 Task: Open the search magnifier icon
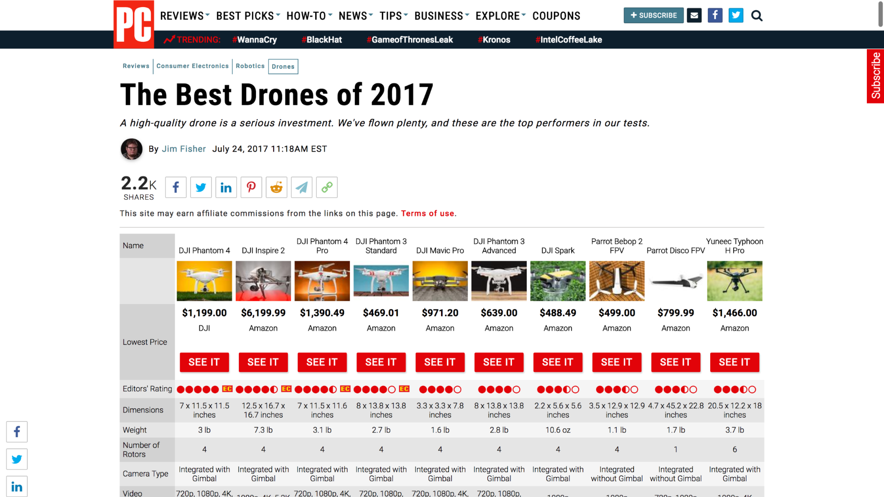coord(757,16)
